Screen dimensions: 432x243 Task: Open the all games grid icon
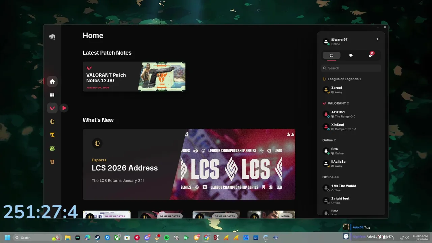coord(52,95)
